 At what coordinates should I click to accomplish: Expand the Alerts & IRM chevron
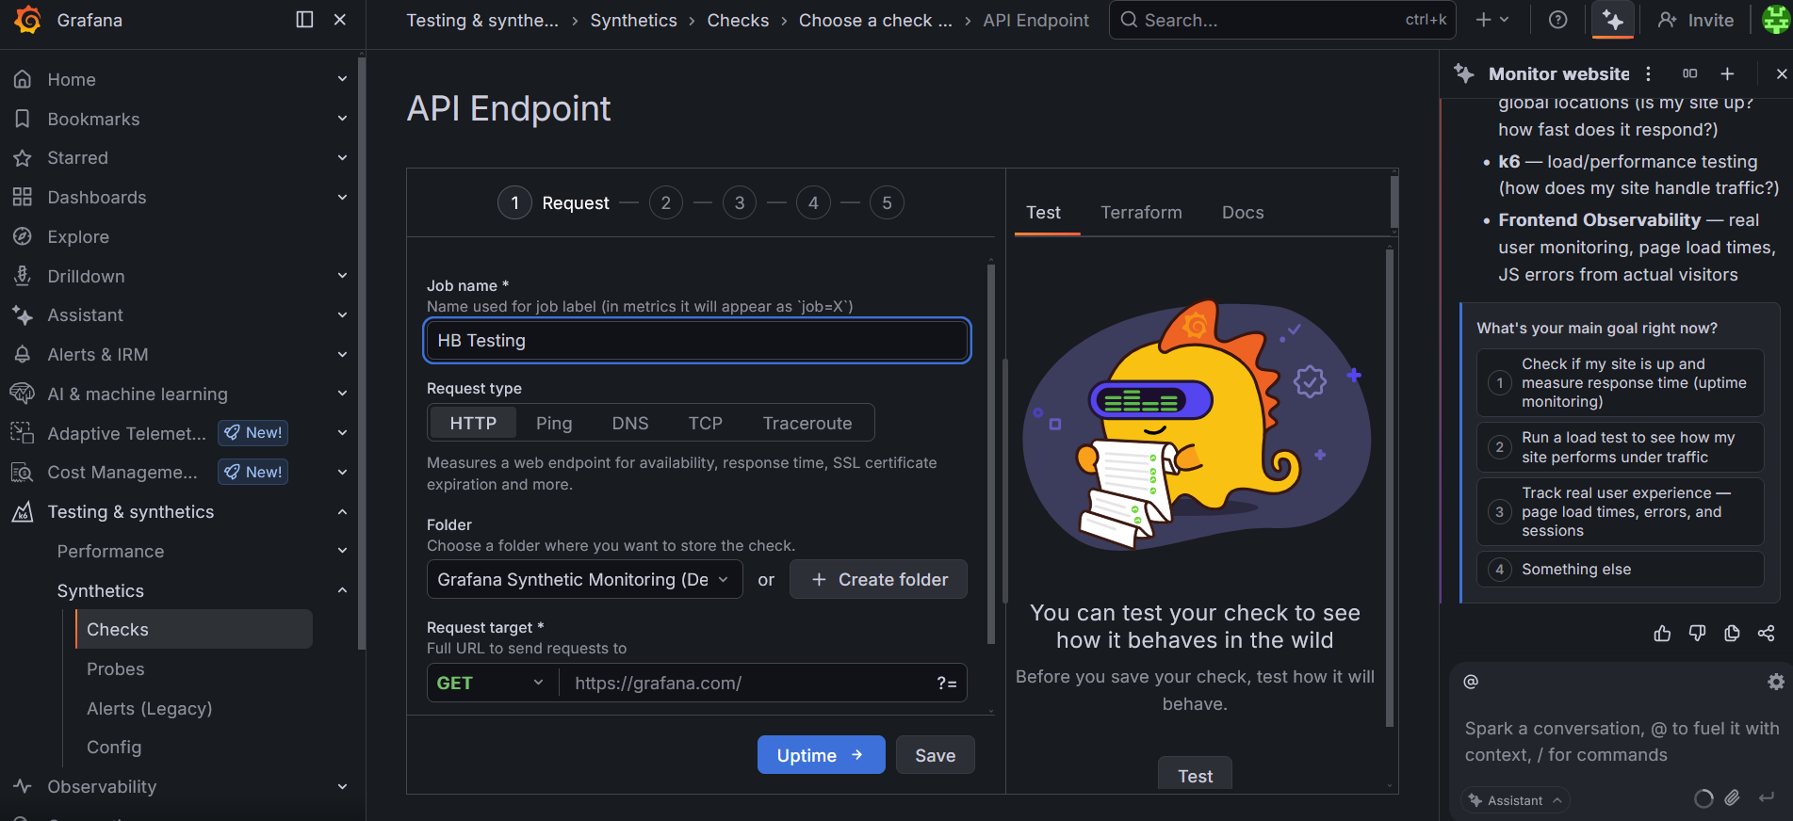(342, 354)
